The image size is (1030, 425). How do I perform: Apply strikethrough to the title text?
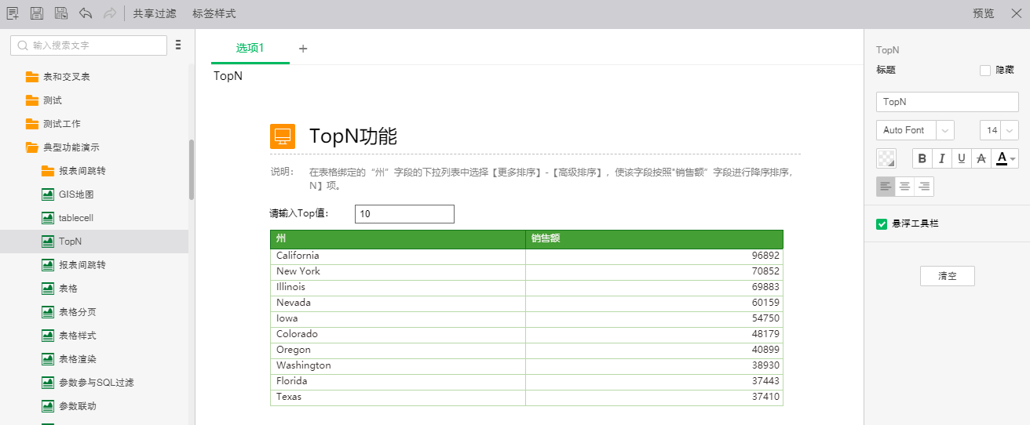click(x=981, y=158)
